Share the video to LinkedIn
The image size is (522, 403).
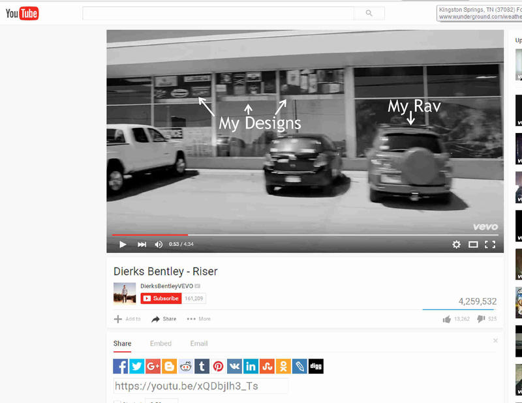(x=251, y=366)
